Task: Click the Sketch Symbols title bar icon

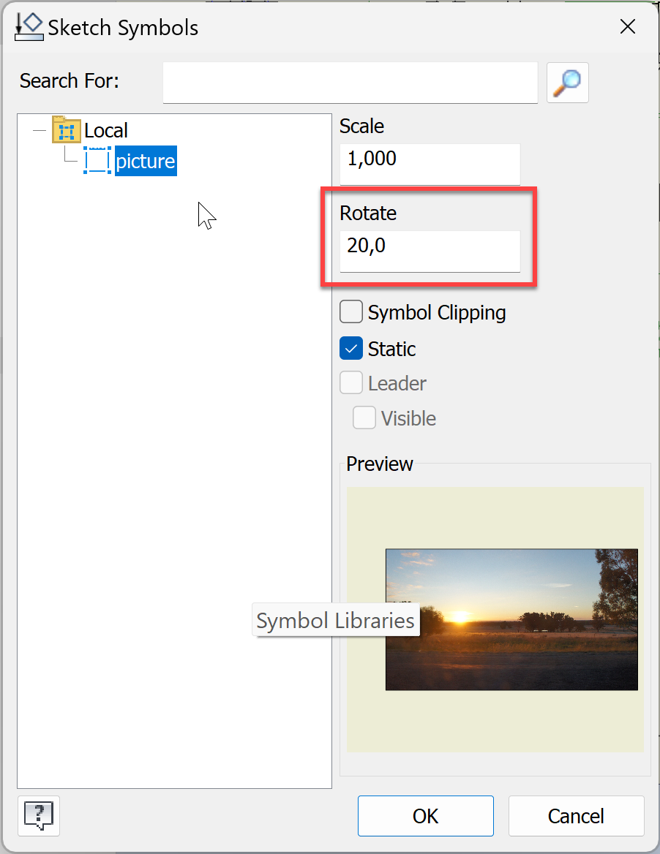Action: point(29,28)
